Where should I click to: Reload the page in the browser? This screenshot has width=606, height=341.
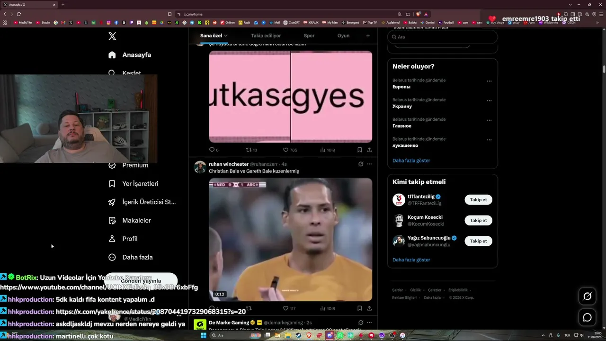(x=19, y=14)
